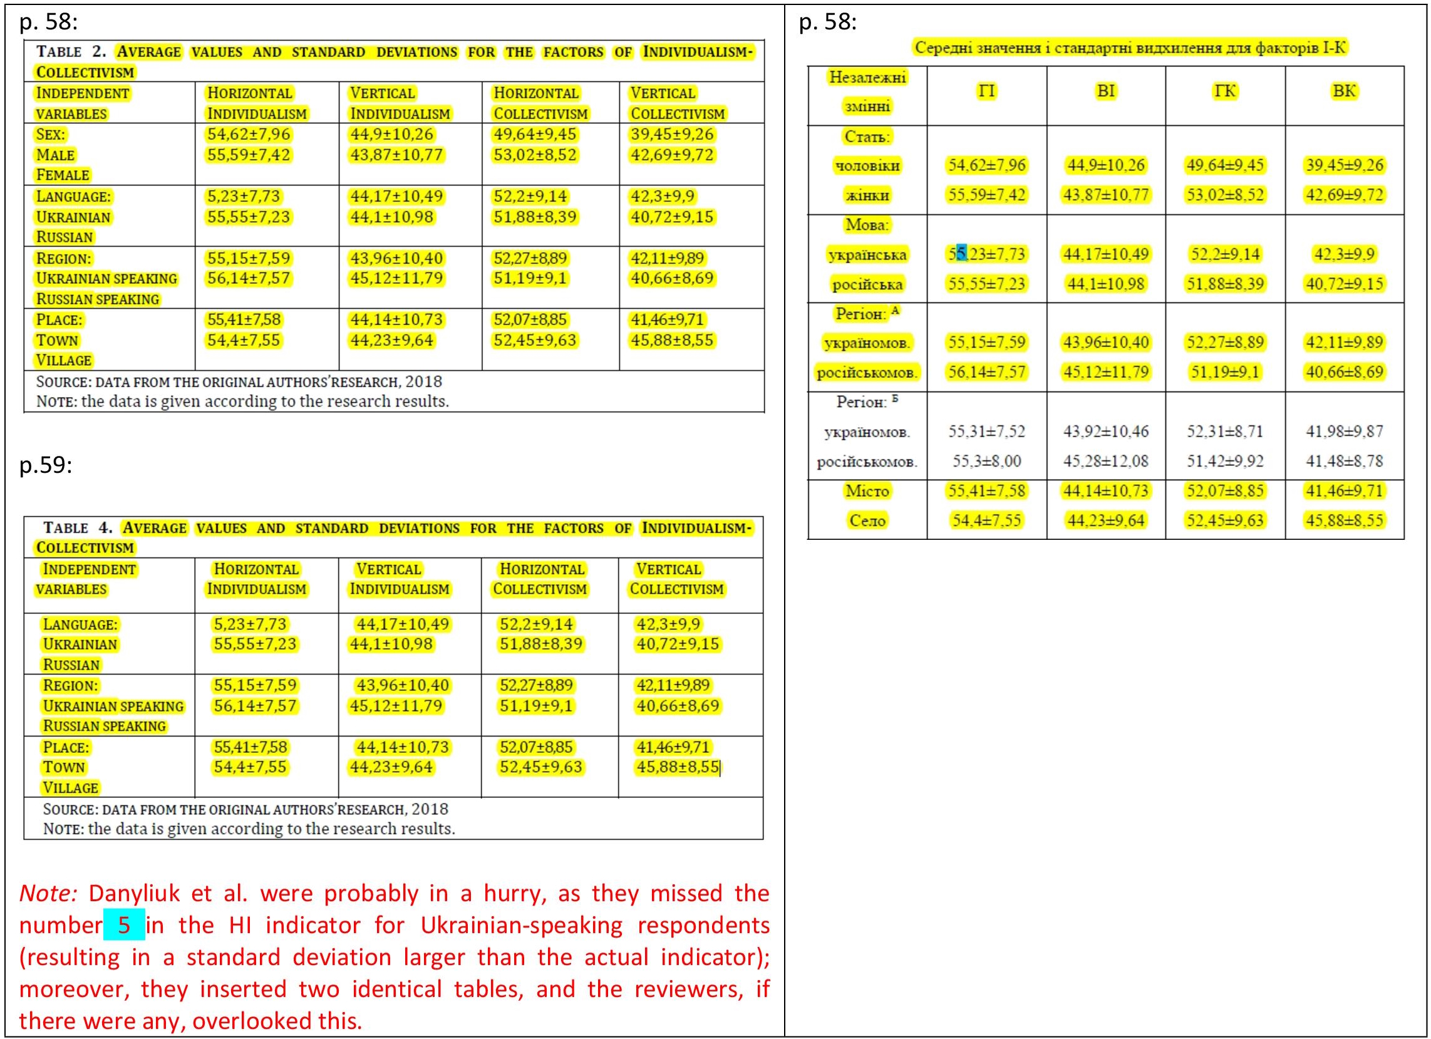Click the Стать: row label
The image size is (1431, 1039).
coord(867,137)
